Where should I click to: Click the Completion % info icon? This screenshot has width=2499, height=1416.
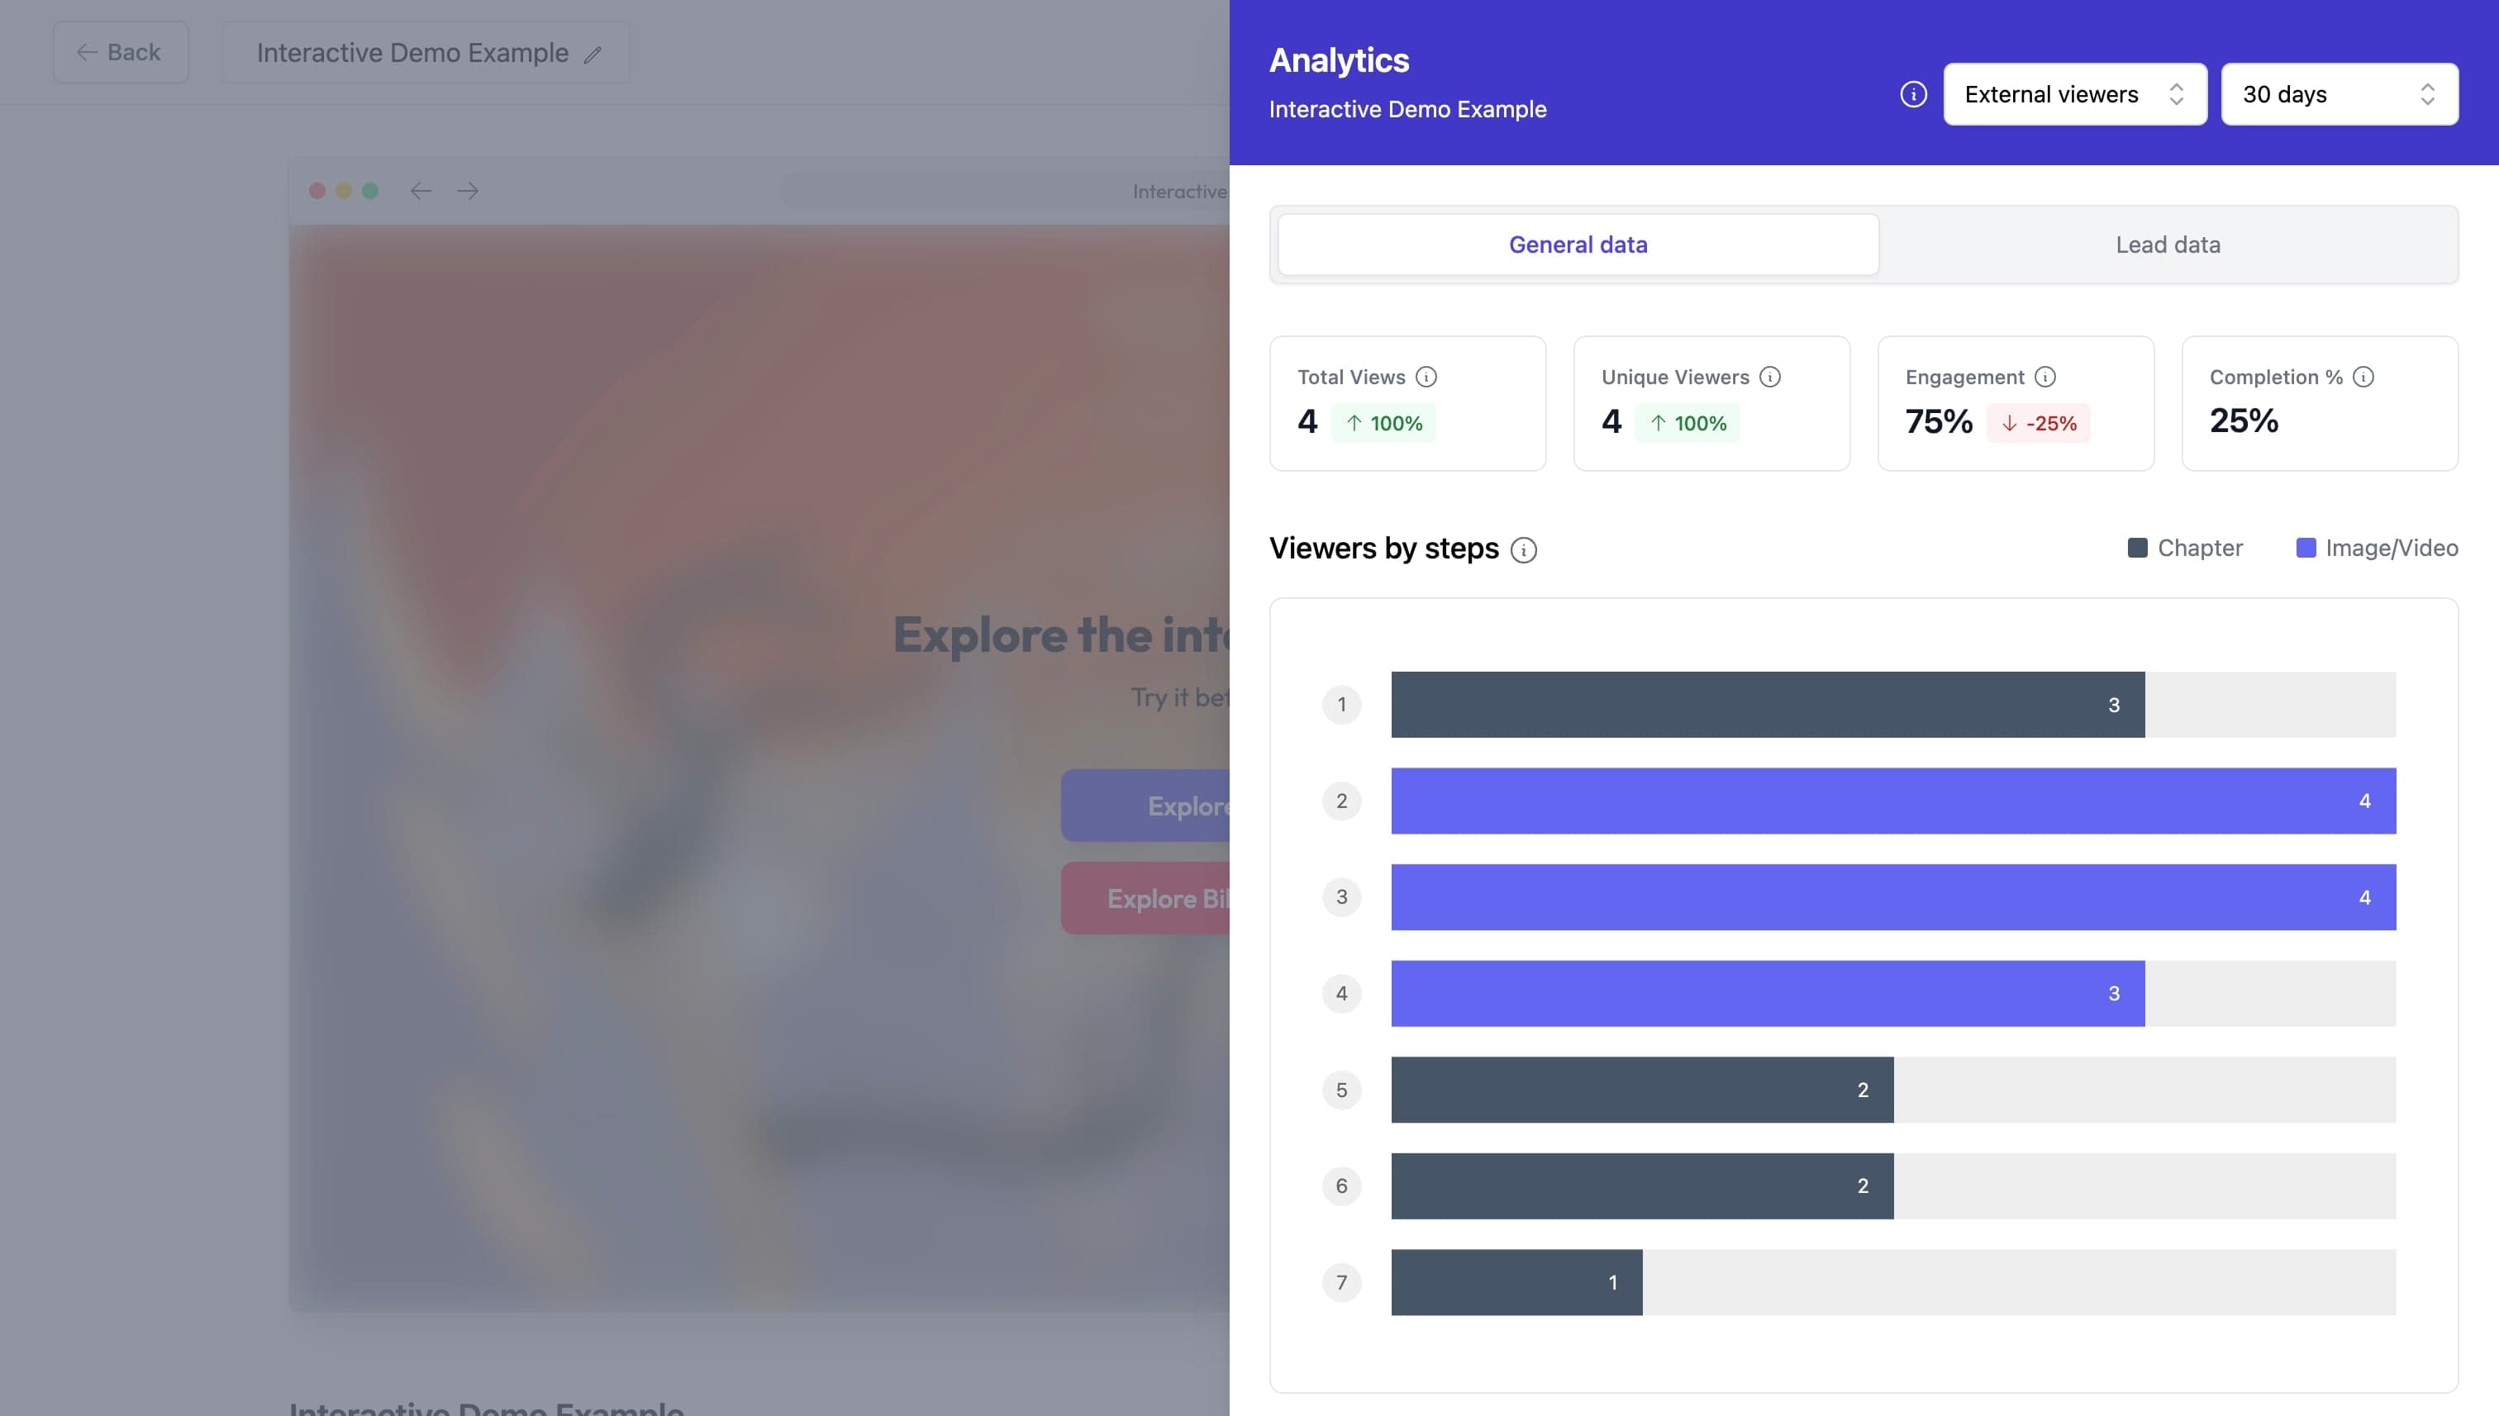2363,377
